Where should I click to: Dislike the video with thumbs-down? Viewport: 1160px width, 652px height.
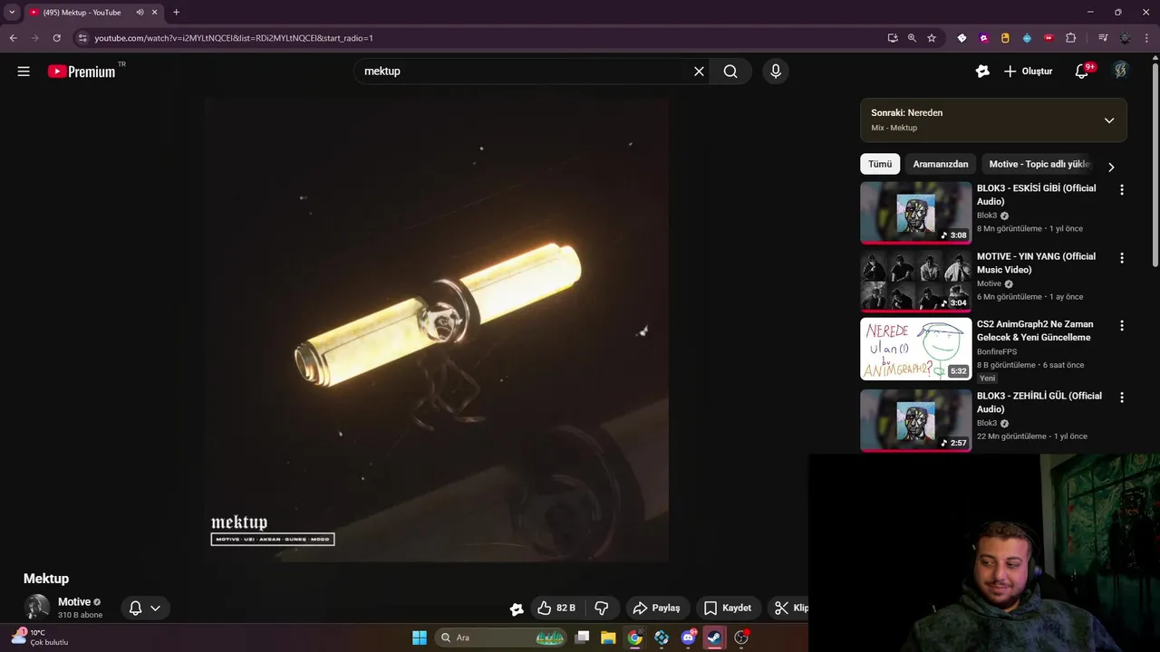coord(602,608)
